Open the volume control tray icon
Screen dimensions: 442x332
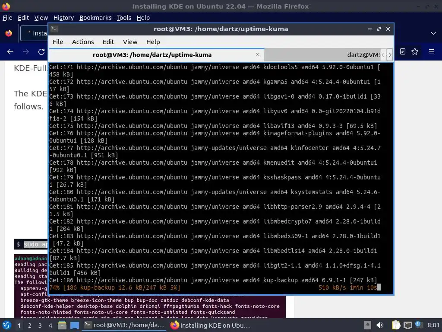[380, 325]
